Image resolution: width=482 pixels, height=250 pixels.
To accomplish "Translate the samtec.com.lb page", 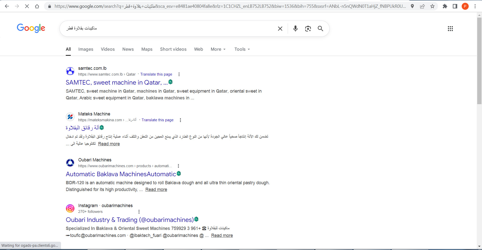I will coord(156,74).
